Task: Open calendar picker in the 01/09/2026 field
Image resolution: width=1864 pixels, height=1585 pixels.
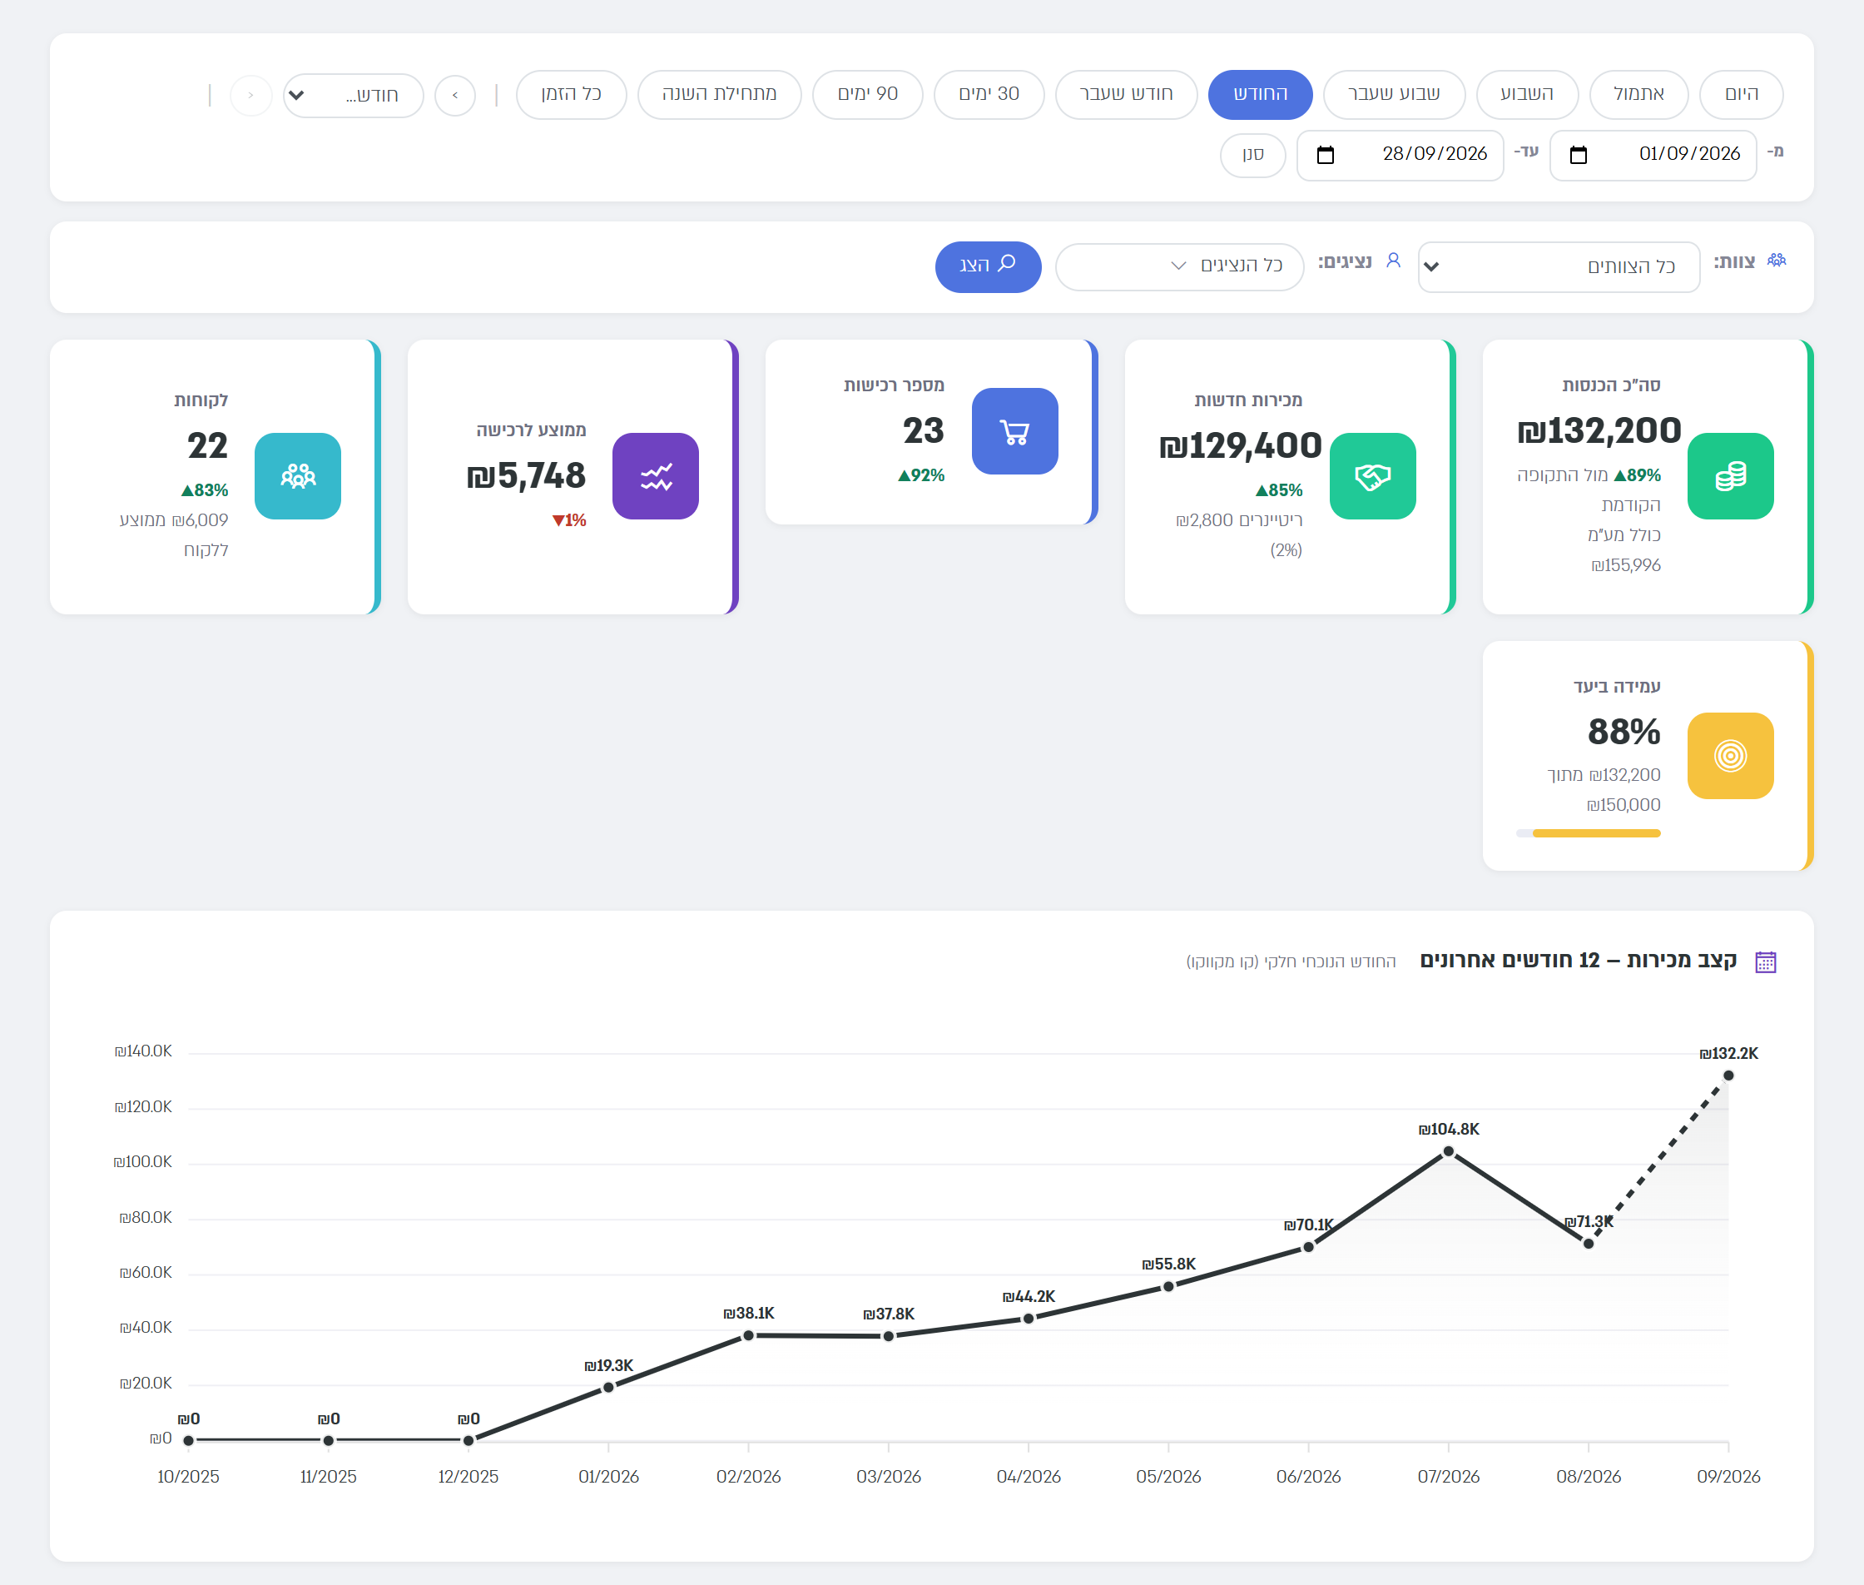Action: tap(1579, 155)
